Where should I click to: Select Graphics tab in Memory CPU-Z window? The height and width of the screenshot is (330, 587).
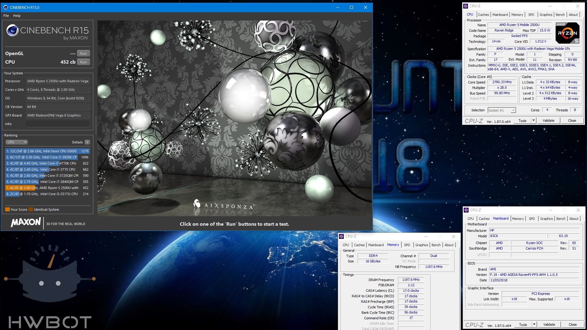point(422,245)
